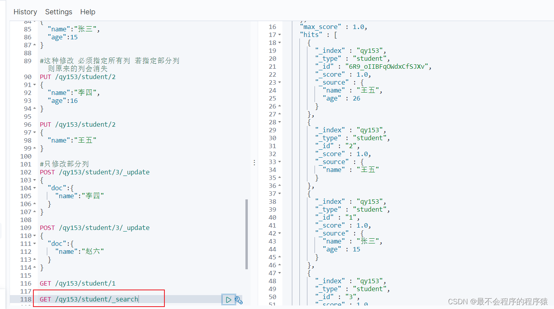Click the fold-end arrow at output line 35
The width and height of the screenshot is (554, 309).
point(280,178)
